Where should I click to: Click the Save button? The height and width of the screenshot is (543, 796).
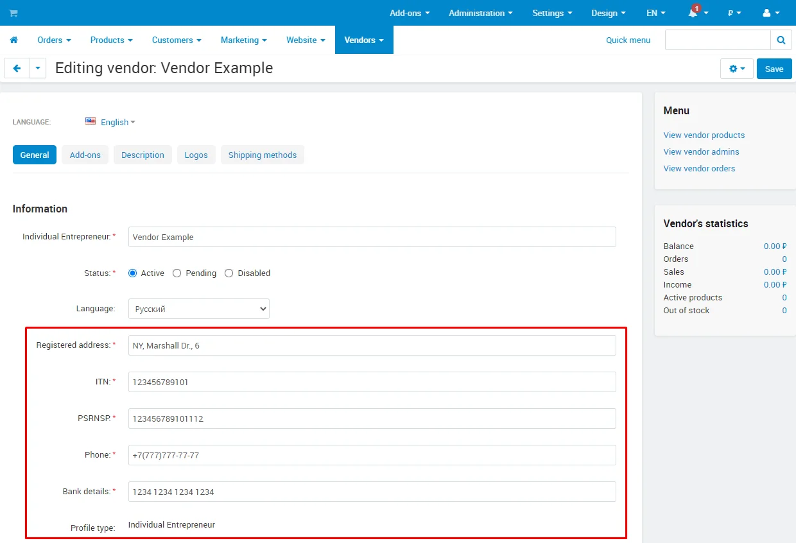click(774, 69)
